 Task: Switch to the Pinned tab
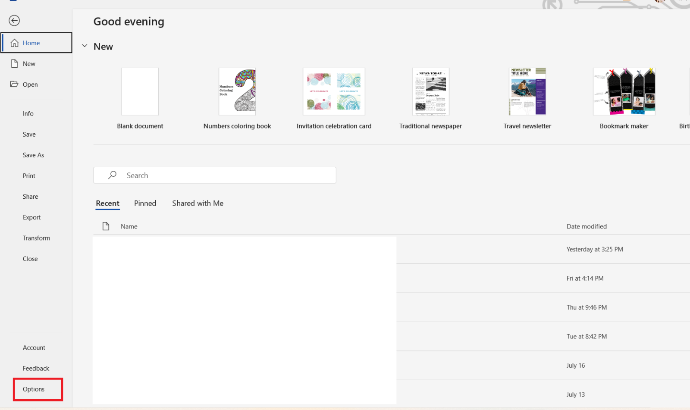145,203
